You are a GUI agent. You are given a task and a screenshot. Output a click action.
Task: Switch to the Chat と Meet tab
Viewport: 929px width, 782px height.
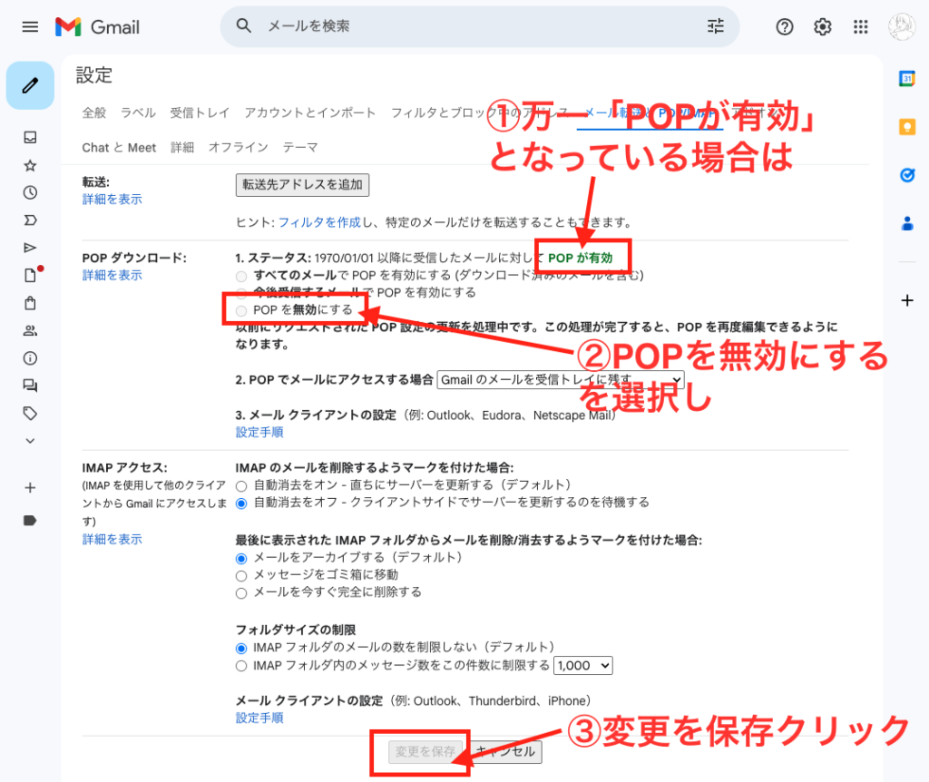click(x=119, y=147)
